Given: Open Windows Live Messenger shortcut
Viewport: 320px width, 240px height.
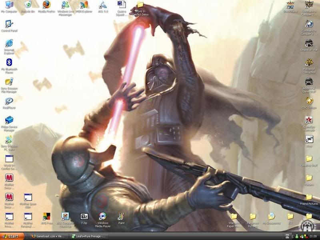Looking at the screenshot, I should (x=66, y=8).
